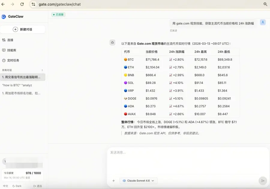Click the BTC price $71,786.4

tap(152, 60)
